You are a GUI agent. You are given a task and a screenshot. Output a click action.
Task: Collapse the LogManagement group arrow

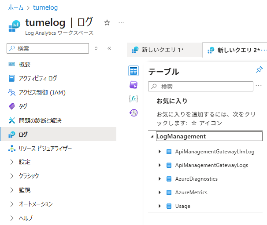(152, 136)
